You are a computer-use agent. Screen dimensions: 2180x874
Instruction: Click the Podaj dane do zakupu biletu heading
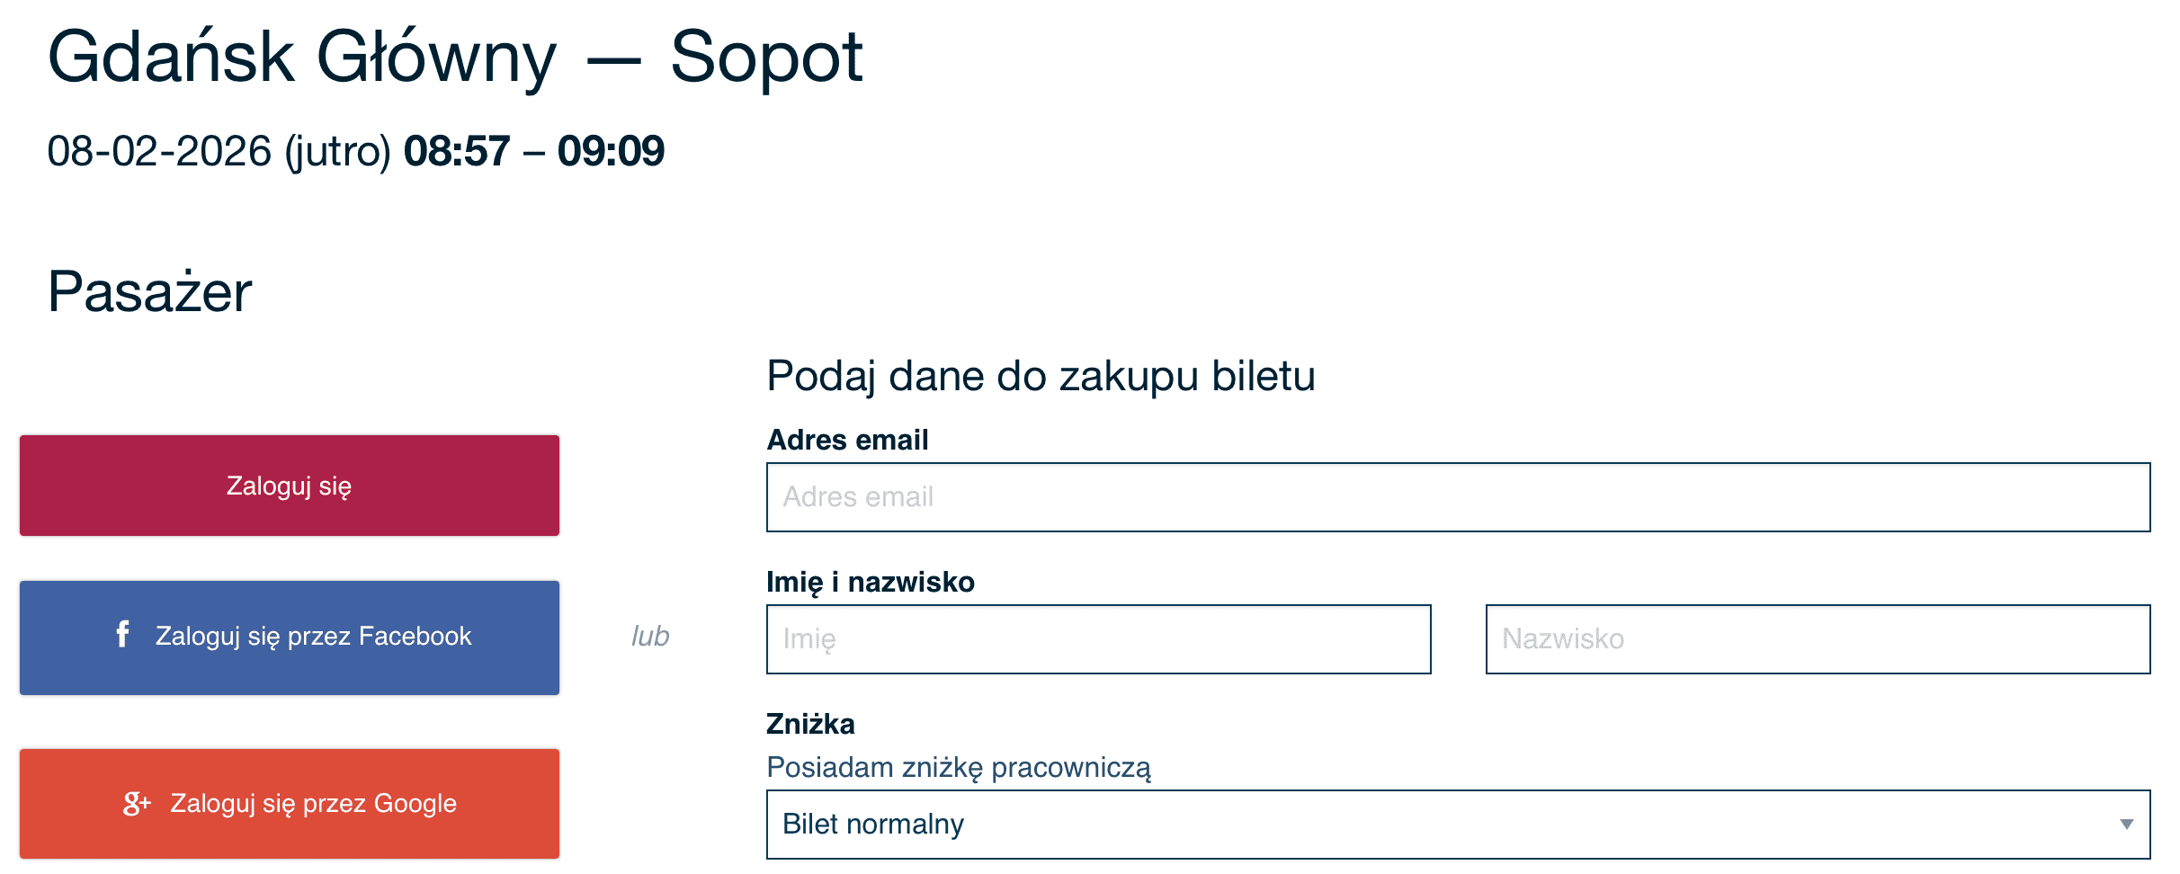1040,376
